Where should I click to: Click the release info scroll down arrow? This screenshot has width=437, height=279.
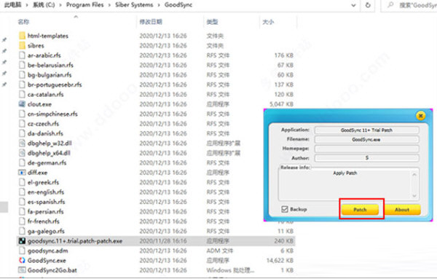click(414, 196)
